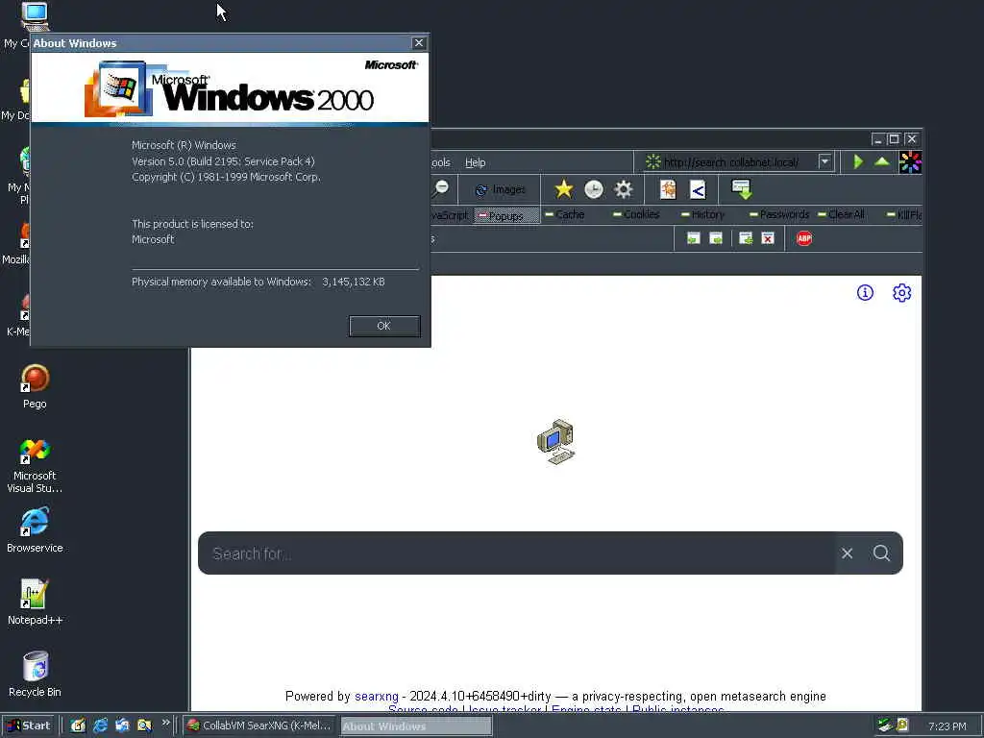
Task: Open History via clock icon
Action: click(x=593, y=189)
